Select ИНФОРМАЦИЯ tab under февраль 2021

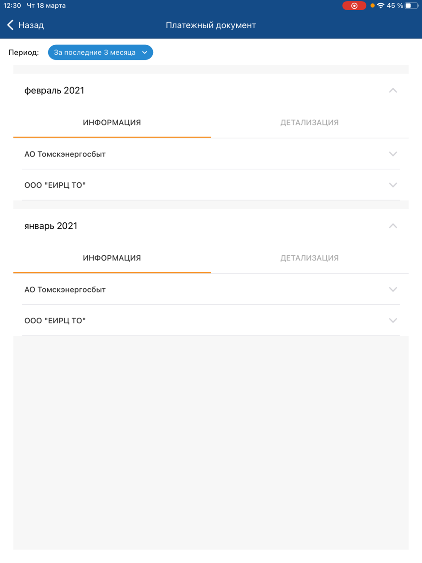(x=112, y=122)
